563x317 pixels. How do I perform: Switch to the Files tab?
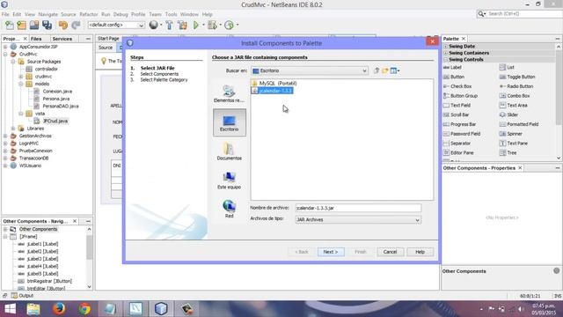[x=36, y=39]
